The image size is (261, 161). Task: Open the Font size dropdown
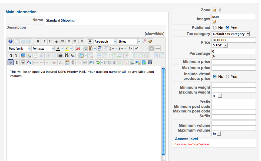pyautogui.click(x=43, y=49)
